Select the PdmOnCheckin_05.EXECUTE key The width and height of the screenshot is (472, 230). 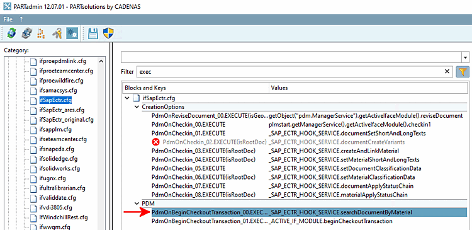tap(188, 168)
